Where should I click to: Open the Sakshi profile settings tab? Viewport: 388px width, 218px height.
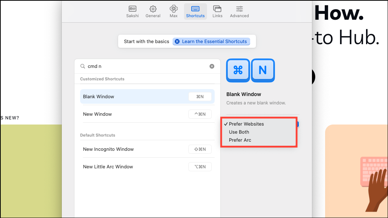click(132, 11)
